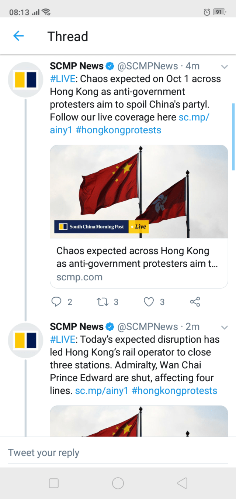Open #hongkongprotests hashtag in first tweet
This screenshot has width=236, height=499.
coord(118,130)
